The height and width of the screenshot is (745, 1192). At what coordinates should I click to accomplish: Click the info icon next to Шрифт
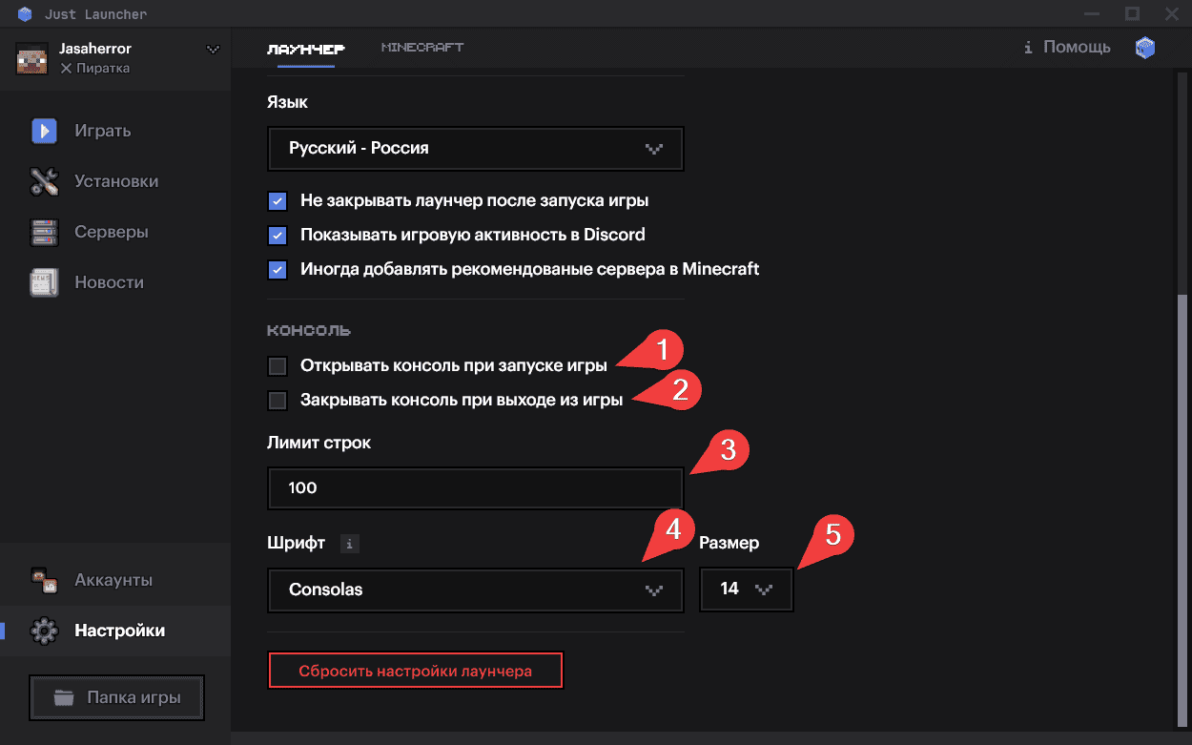pos(349,543)
